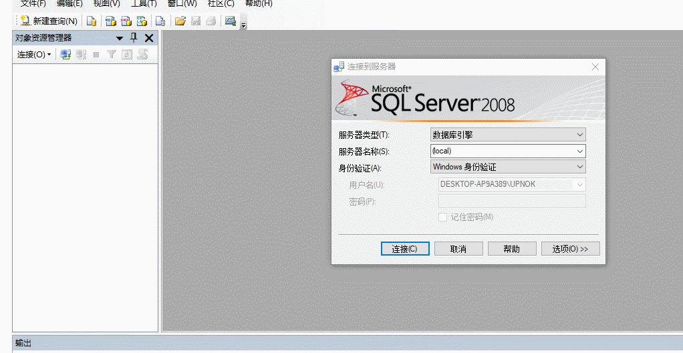
Task: Close the 连接到服务器 dialog
Action: click(595, 67)
